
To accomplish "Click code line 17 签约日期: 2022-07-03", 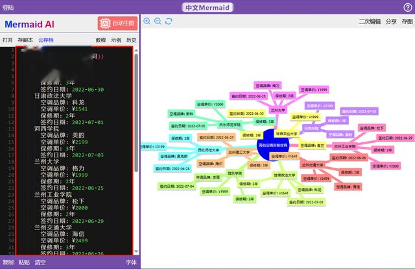I will (x=72, y=155).
